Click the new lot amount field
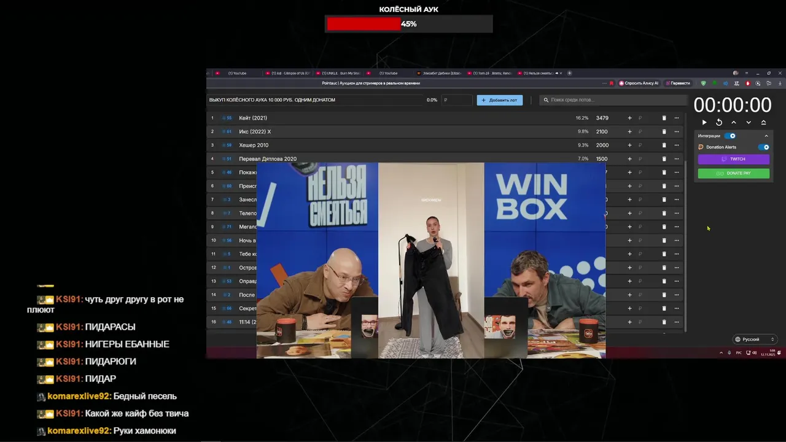The width and height of the screenshot is (786, 442). point(457,100)
